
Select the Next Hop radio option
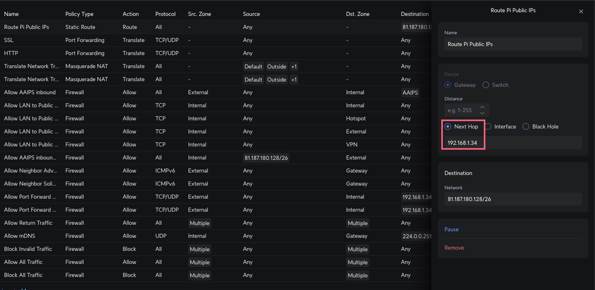coord(448,126)
